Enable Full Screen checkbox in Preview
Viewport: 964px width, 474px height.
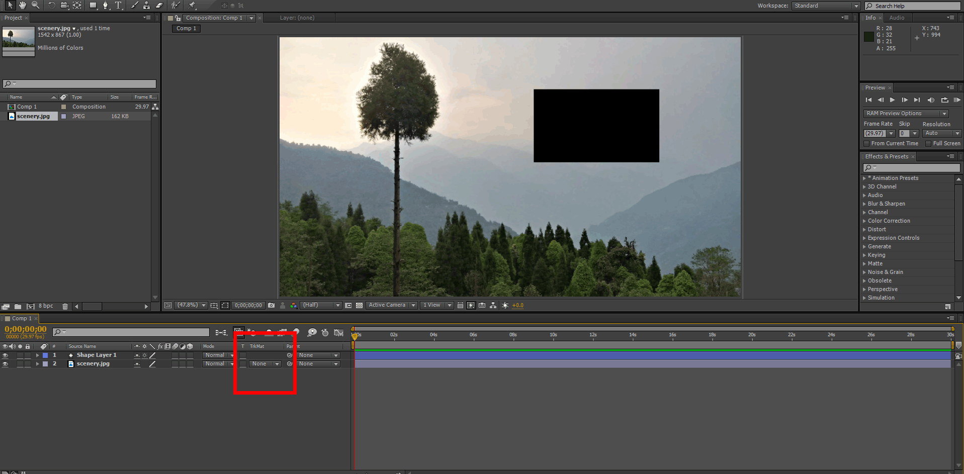tap(928, 143)
